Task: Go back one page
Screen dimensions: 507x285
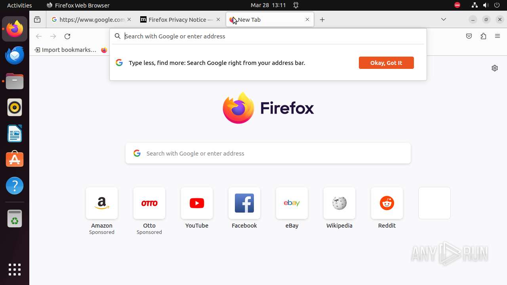Action: pyautogui.click(x=39, y=36)
